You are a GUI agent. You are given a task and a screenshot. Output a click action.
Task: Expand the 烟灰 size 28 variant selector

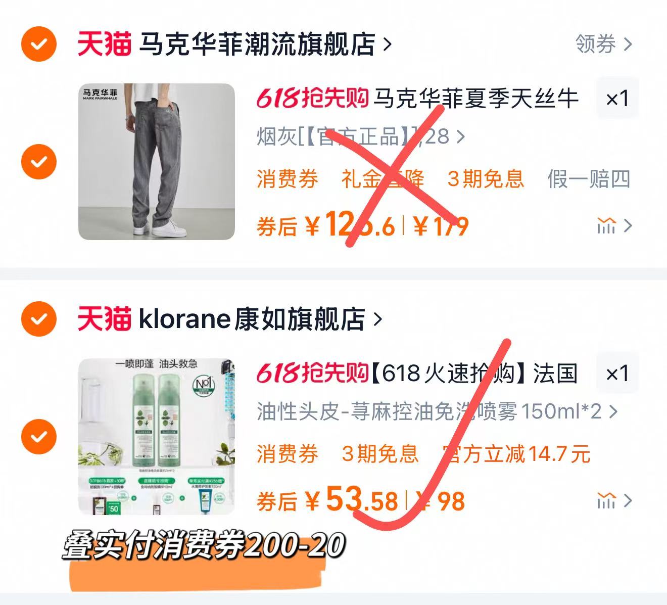(x=361, y=136)
